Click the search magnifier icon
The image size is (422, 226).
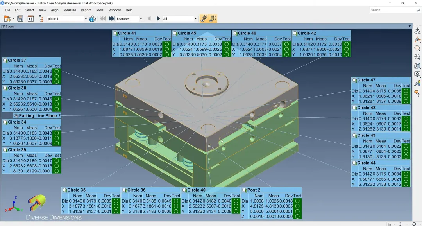tap(418, 10)
